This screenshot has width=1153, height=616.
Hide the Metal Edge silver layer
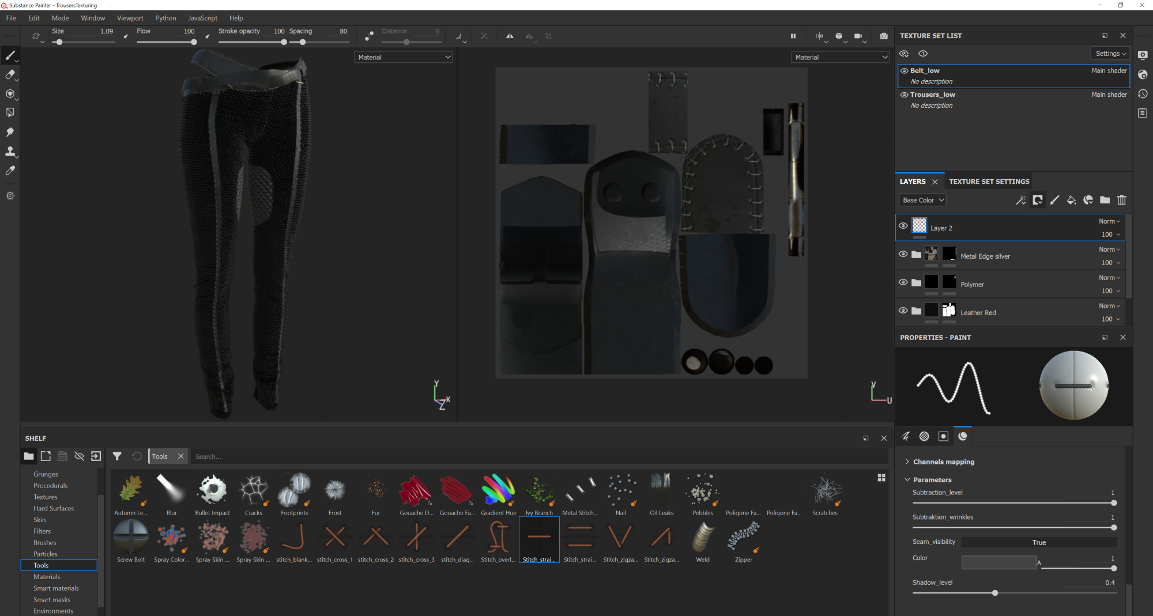pyautogui.click(x=903, y=254)
